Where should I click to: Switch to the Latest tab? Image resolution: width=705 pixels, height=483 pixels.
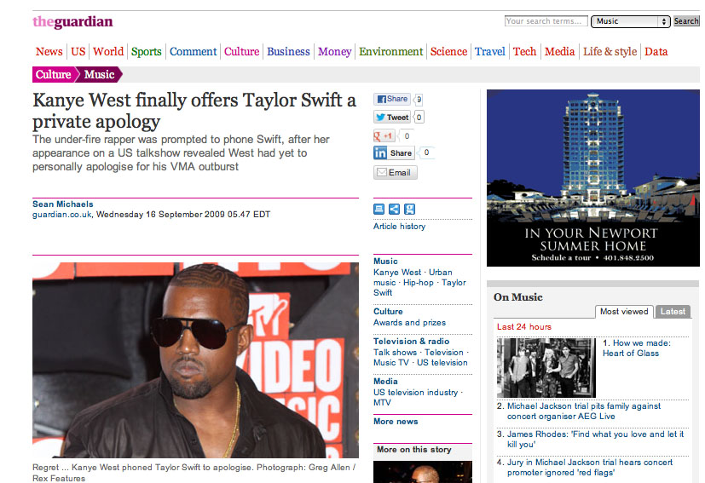(673, 312)
